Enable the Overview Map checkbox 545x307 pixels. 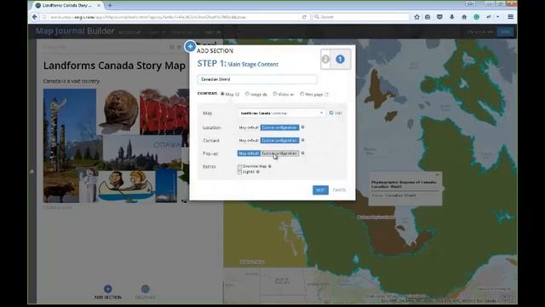coord(239,167)
